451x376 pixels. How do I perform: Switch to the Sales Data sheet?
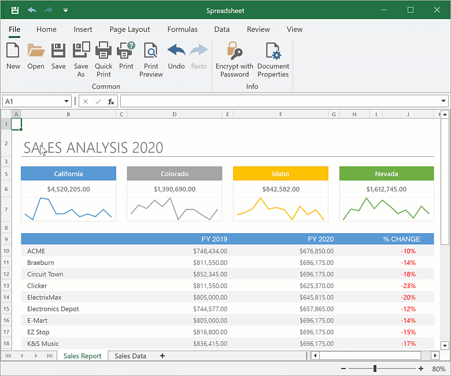pyautogui.click(x=130, y=356)
